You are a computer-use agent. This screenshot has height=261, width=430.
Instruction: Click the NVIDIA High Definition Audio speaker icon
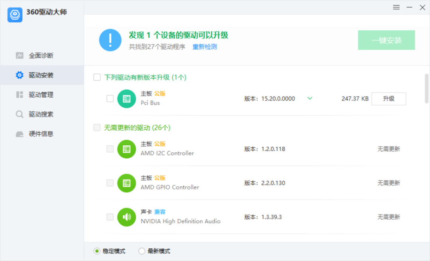(x=127, y=217)
